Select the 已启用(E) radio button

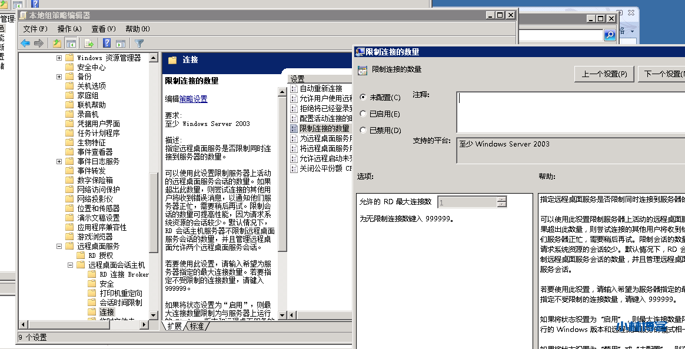pyautogui.click(x=363, y=114)
